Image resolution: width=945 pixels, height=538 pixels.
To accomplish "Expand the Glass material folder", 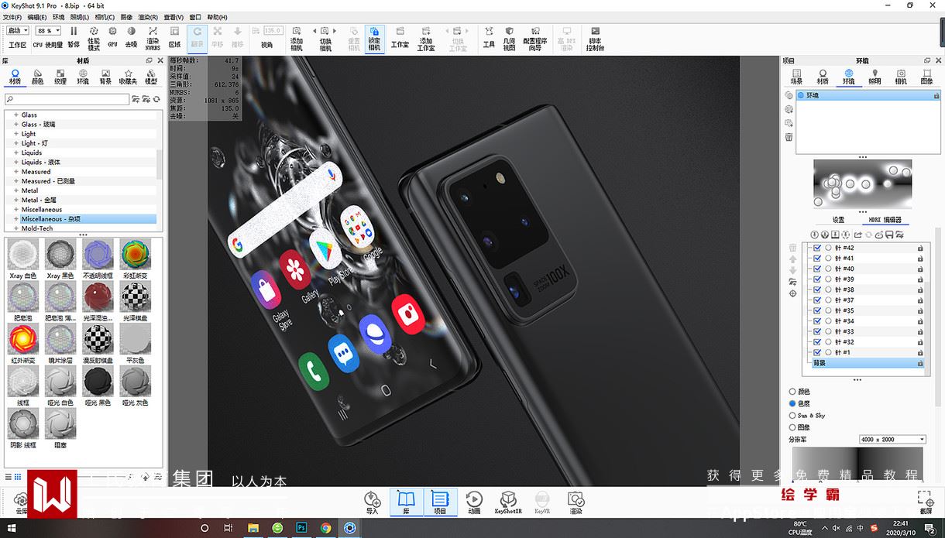I will pos(15,115).
